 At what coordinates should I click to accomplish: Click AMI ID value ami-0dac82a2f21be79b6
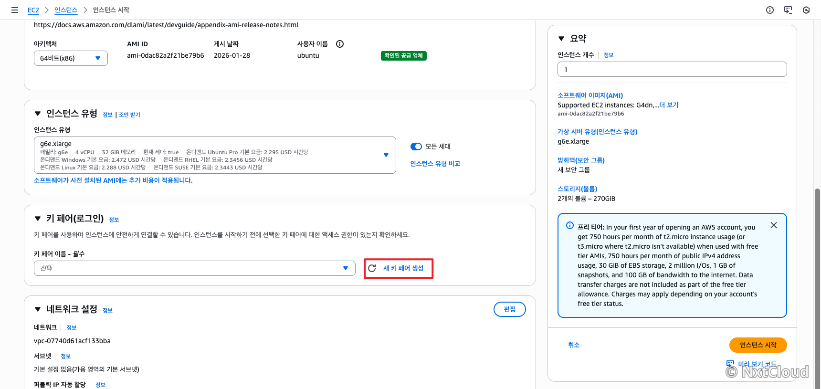tap(166, 55)
